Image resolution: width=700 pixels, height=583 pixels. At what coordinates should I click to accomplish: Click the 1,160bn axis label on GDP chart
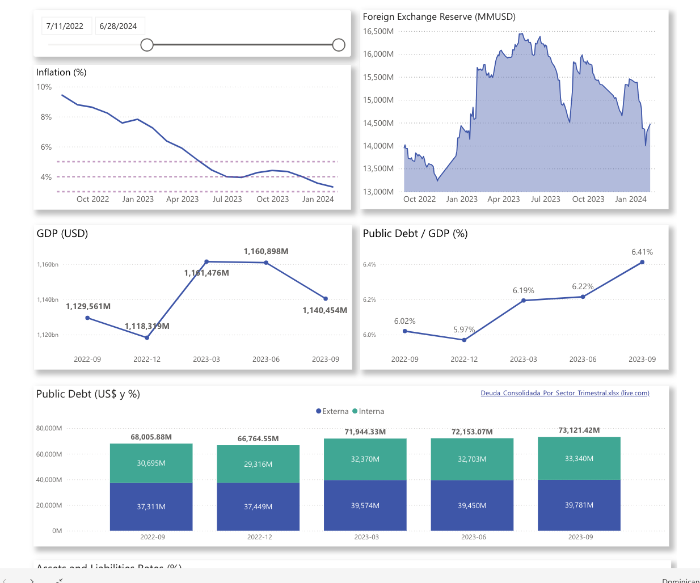pyautogui.click(x=48, y=265)
